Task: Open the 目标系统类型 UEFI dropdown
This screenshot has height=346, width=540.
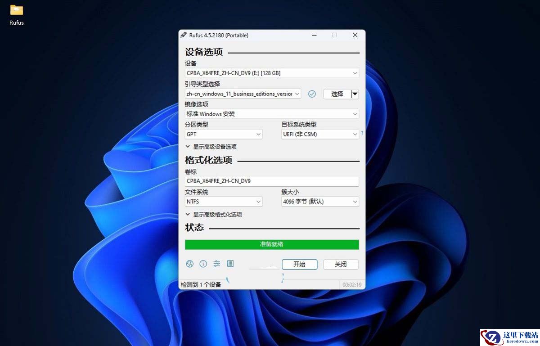Action: (320, 134)
